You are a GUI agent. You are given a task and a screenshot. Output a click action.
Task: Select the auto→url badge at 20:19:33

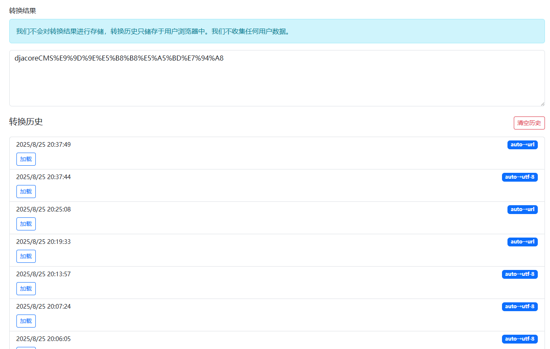tap(522, 242)
